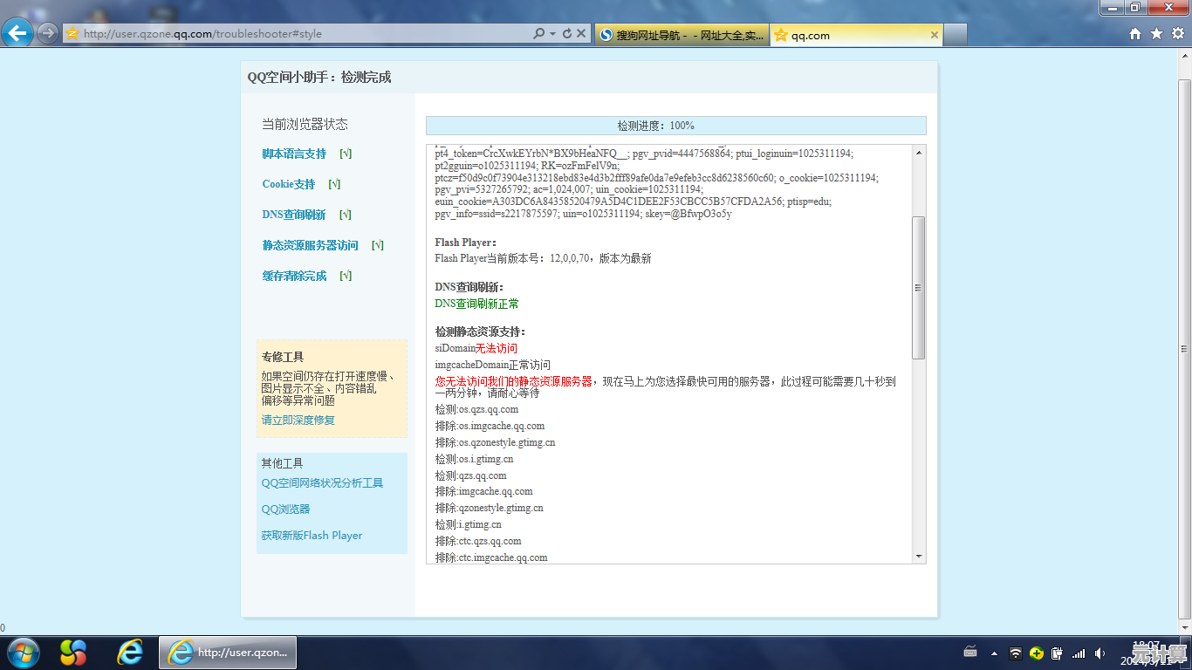This screenshot has width=1192, height=670.
Task: Refresh the page with reload icon
Action: click(566, 33)
